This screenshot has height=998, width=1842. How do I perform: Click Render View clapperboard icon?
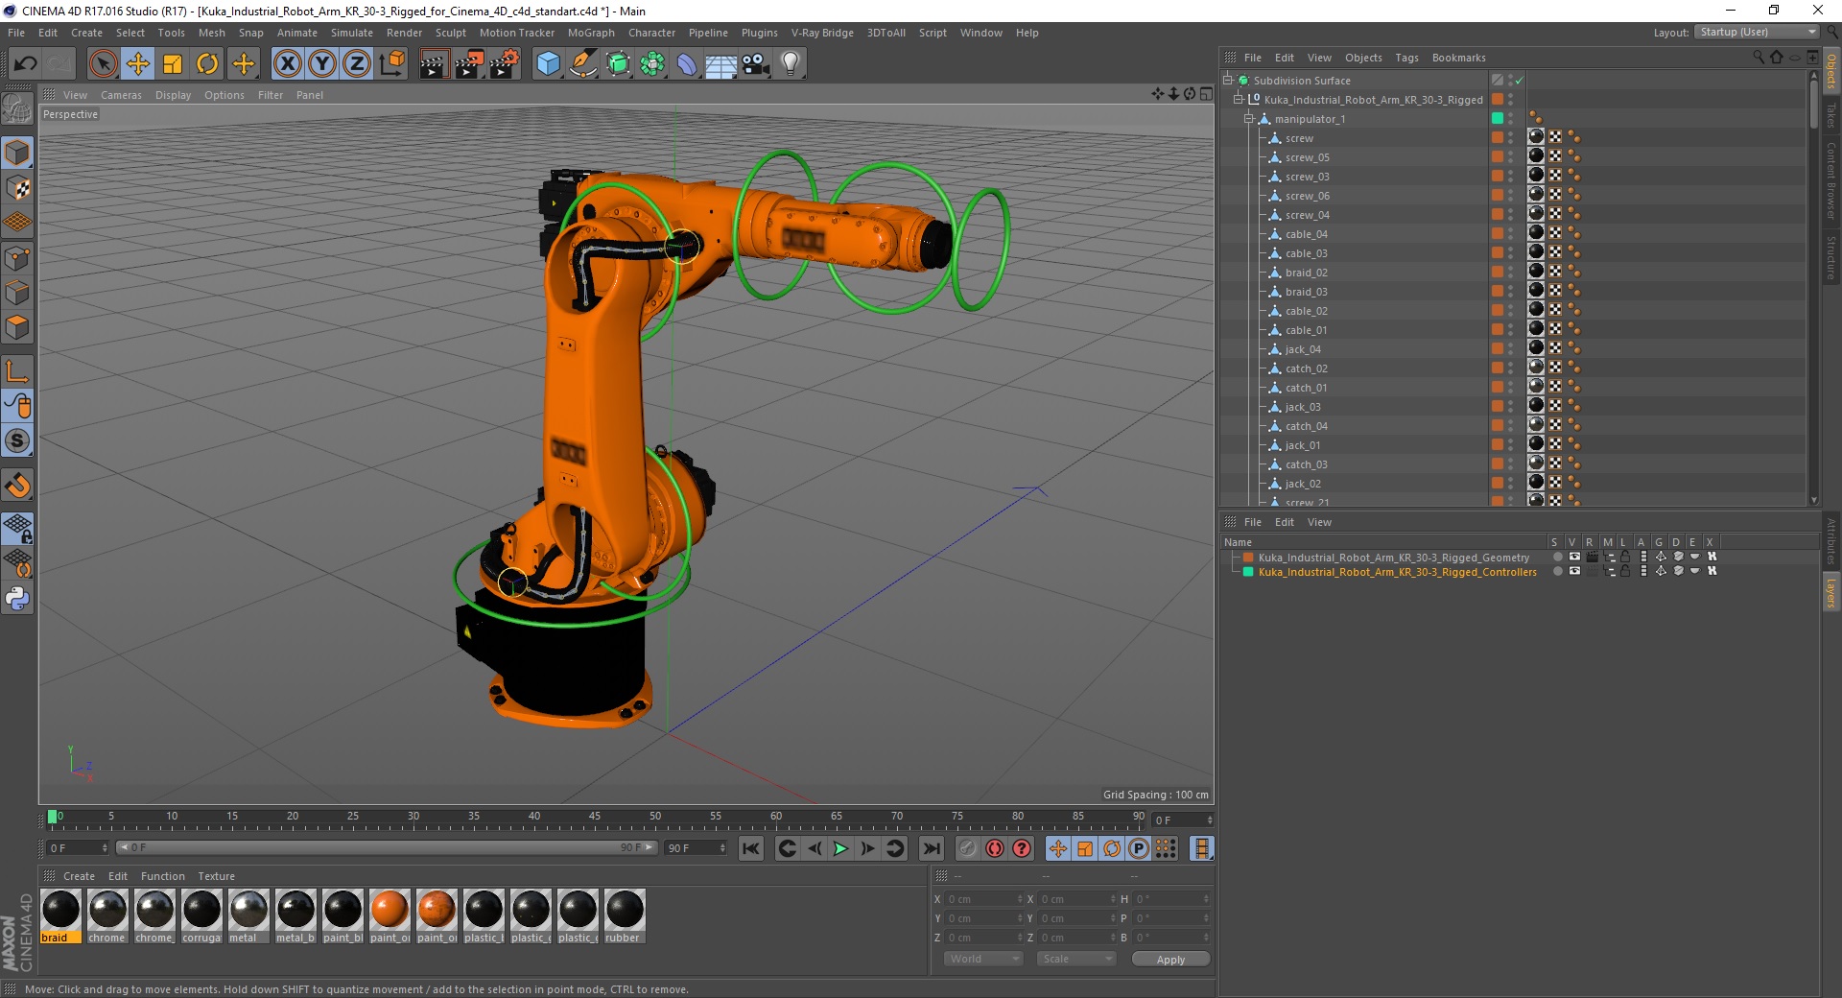(x=434, y=64)
